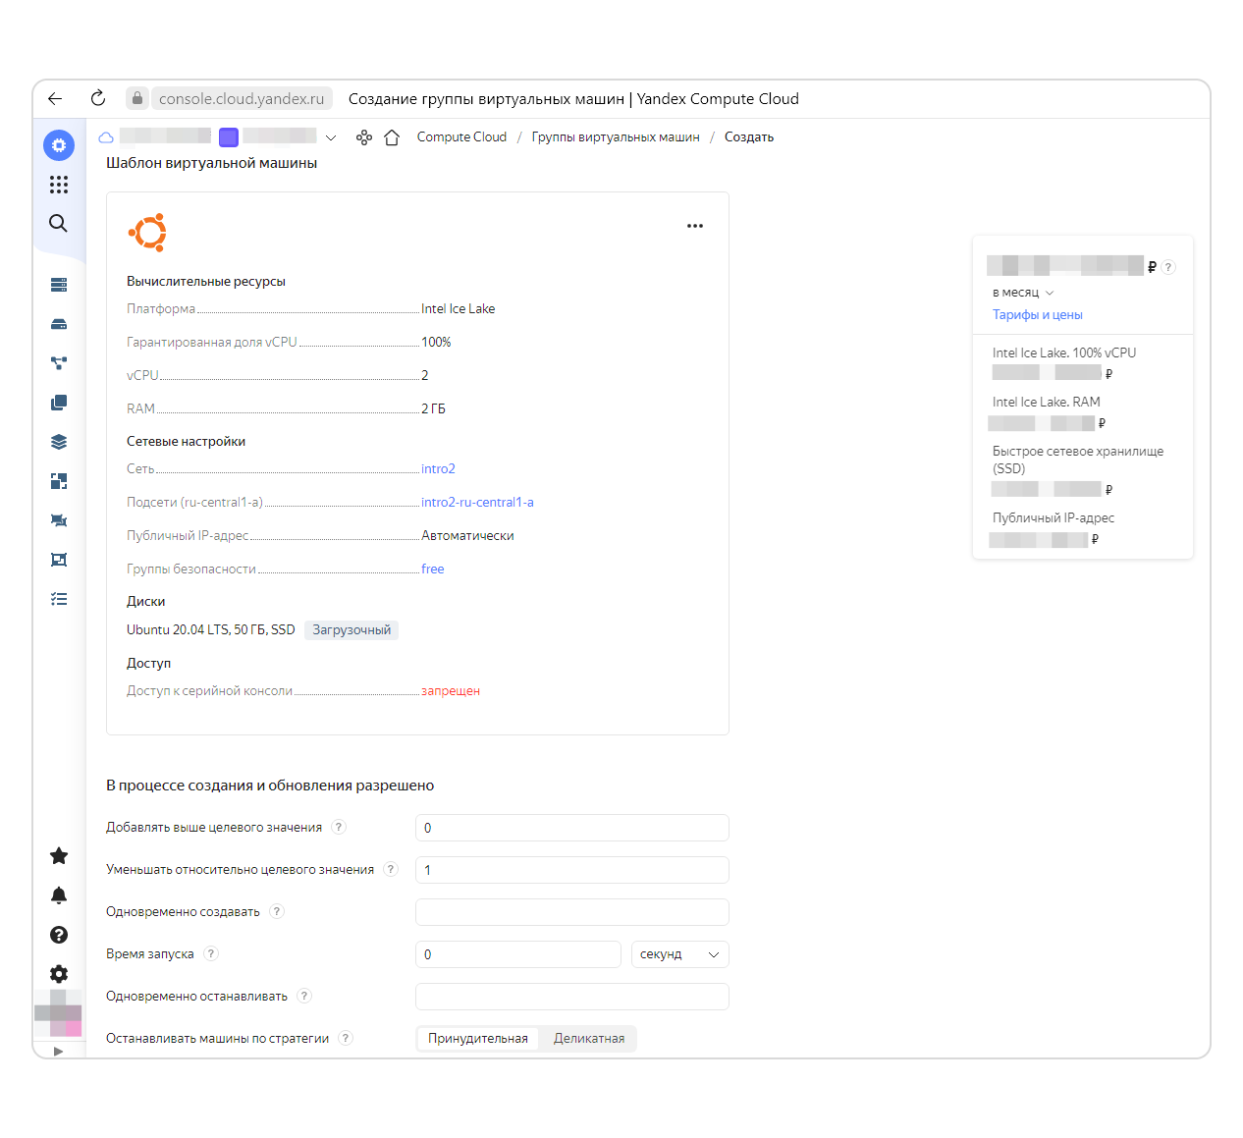Open the checkered squares sidebar icon
The width and height of the screenshot is (1243, 1138).
pos(59,481)
